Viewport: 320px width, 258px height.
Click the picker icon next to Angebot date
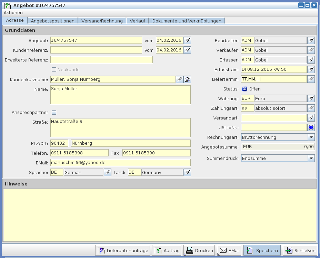click(x=187, y=40)
